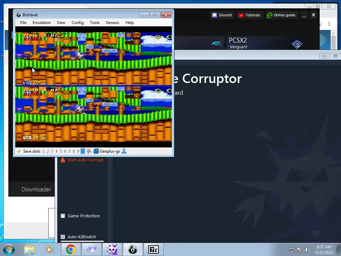This screenshot has height=256, width=341.
Task: Open the View menu in BizHawk
Action: (x=61, y=23)
